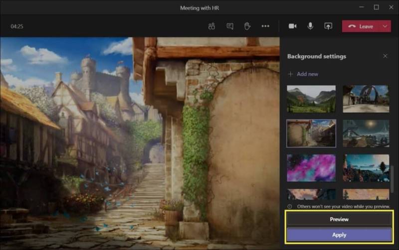Mute or unmute the microphone

point(310,26)
